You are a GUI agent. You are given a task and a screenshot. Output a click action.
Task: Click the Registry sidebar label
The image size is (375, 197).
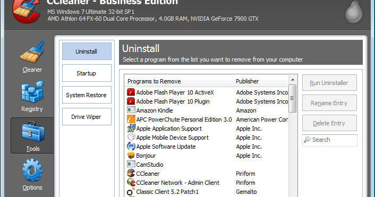[x=32, y=109]
